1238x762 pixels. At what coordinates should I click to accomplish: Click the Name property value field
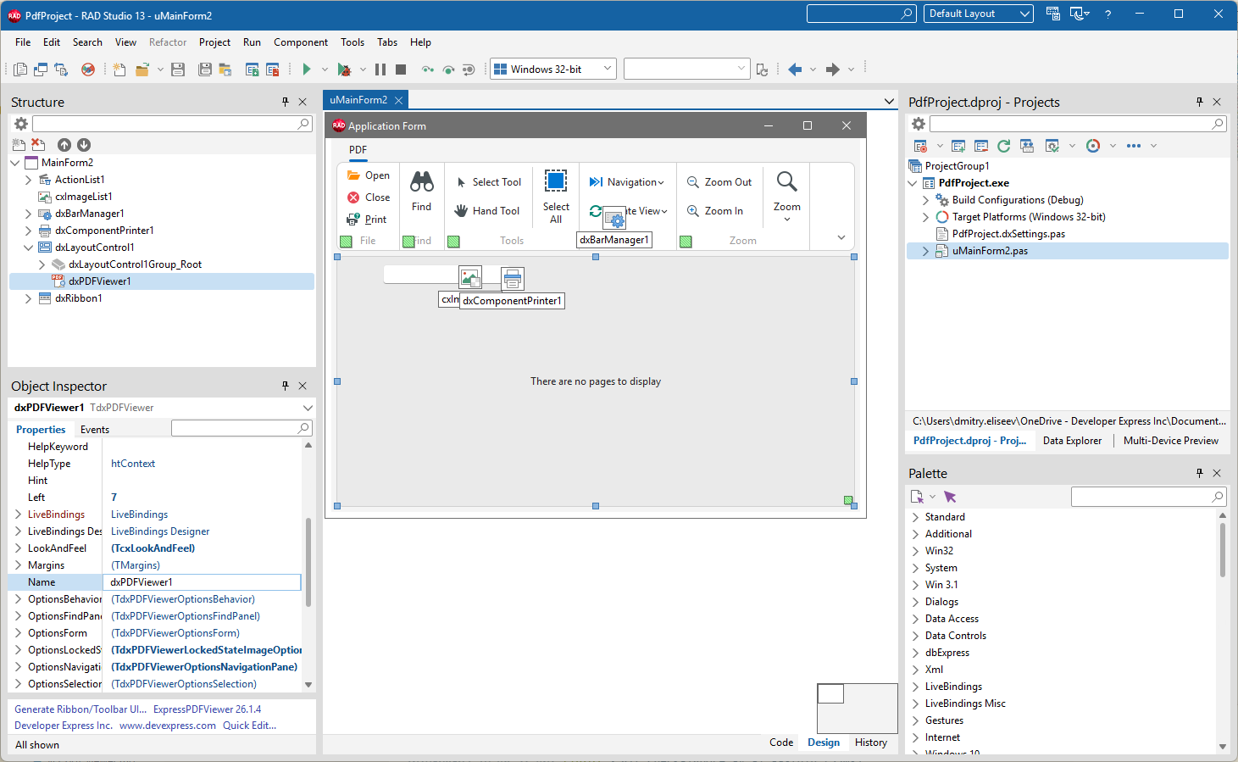[202, 582]
